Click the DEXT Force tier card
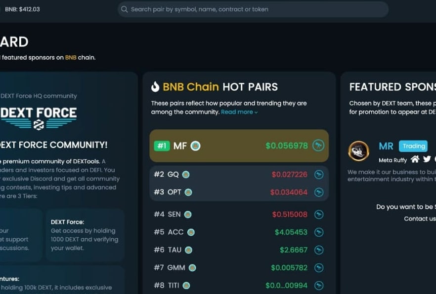The height and width of the screenshot is (294, 436). pyautogui.click(x=85, y=235)
